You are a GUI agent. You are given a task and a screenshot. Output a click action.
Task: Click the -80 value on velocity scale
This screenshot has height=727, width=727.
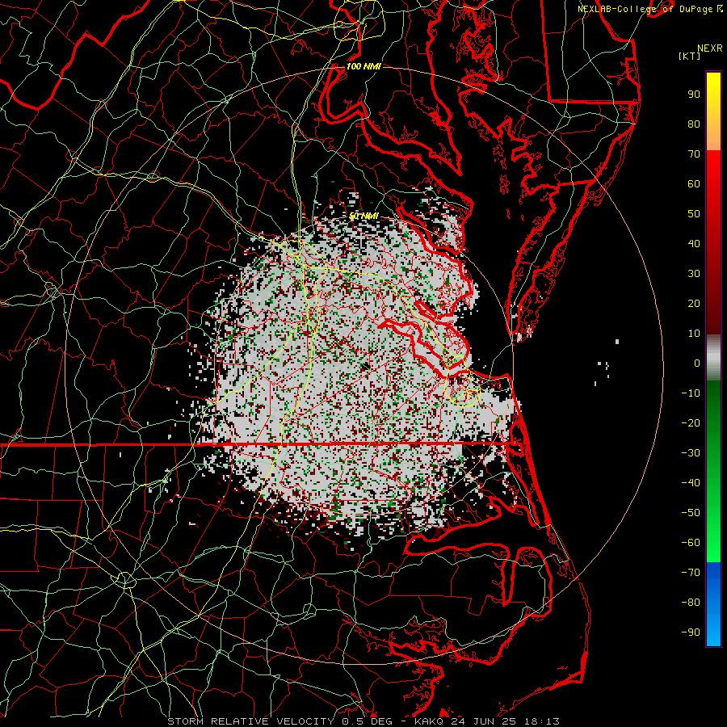coord(691,603)
